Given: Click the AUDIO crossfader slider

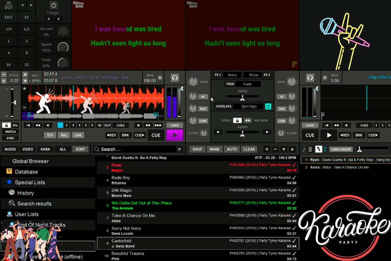Looking at the screenshot, I should click(x=242, y=131).
